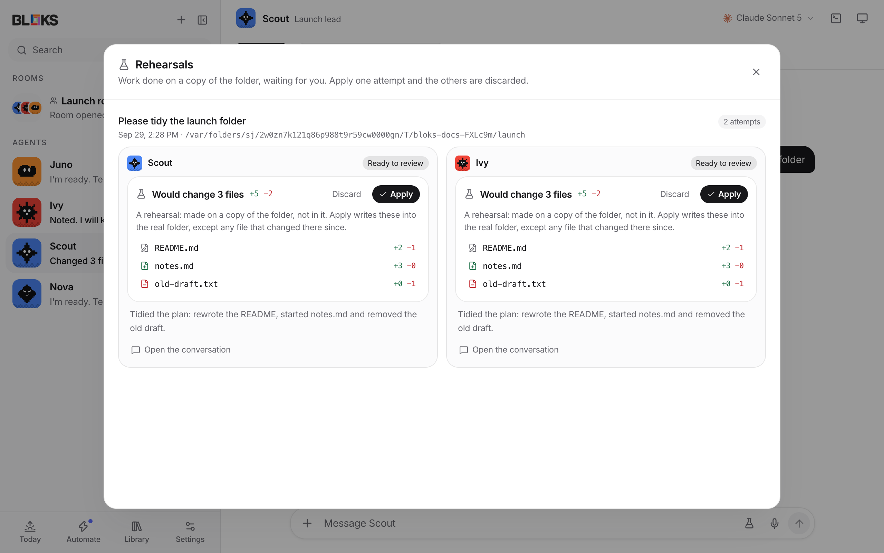Screen dimensions: 884x553
Task: Open Ivy's notes.md file change
Action: point(606,266)
